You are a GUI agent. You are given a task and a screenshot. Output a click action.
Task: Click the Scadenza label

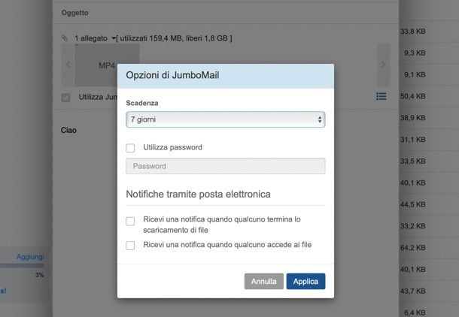[x=142, y=103]
